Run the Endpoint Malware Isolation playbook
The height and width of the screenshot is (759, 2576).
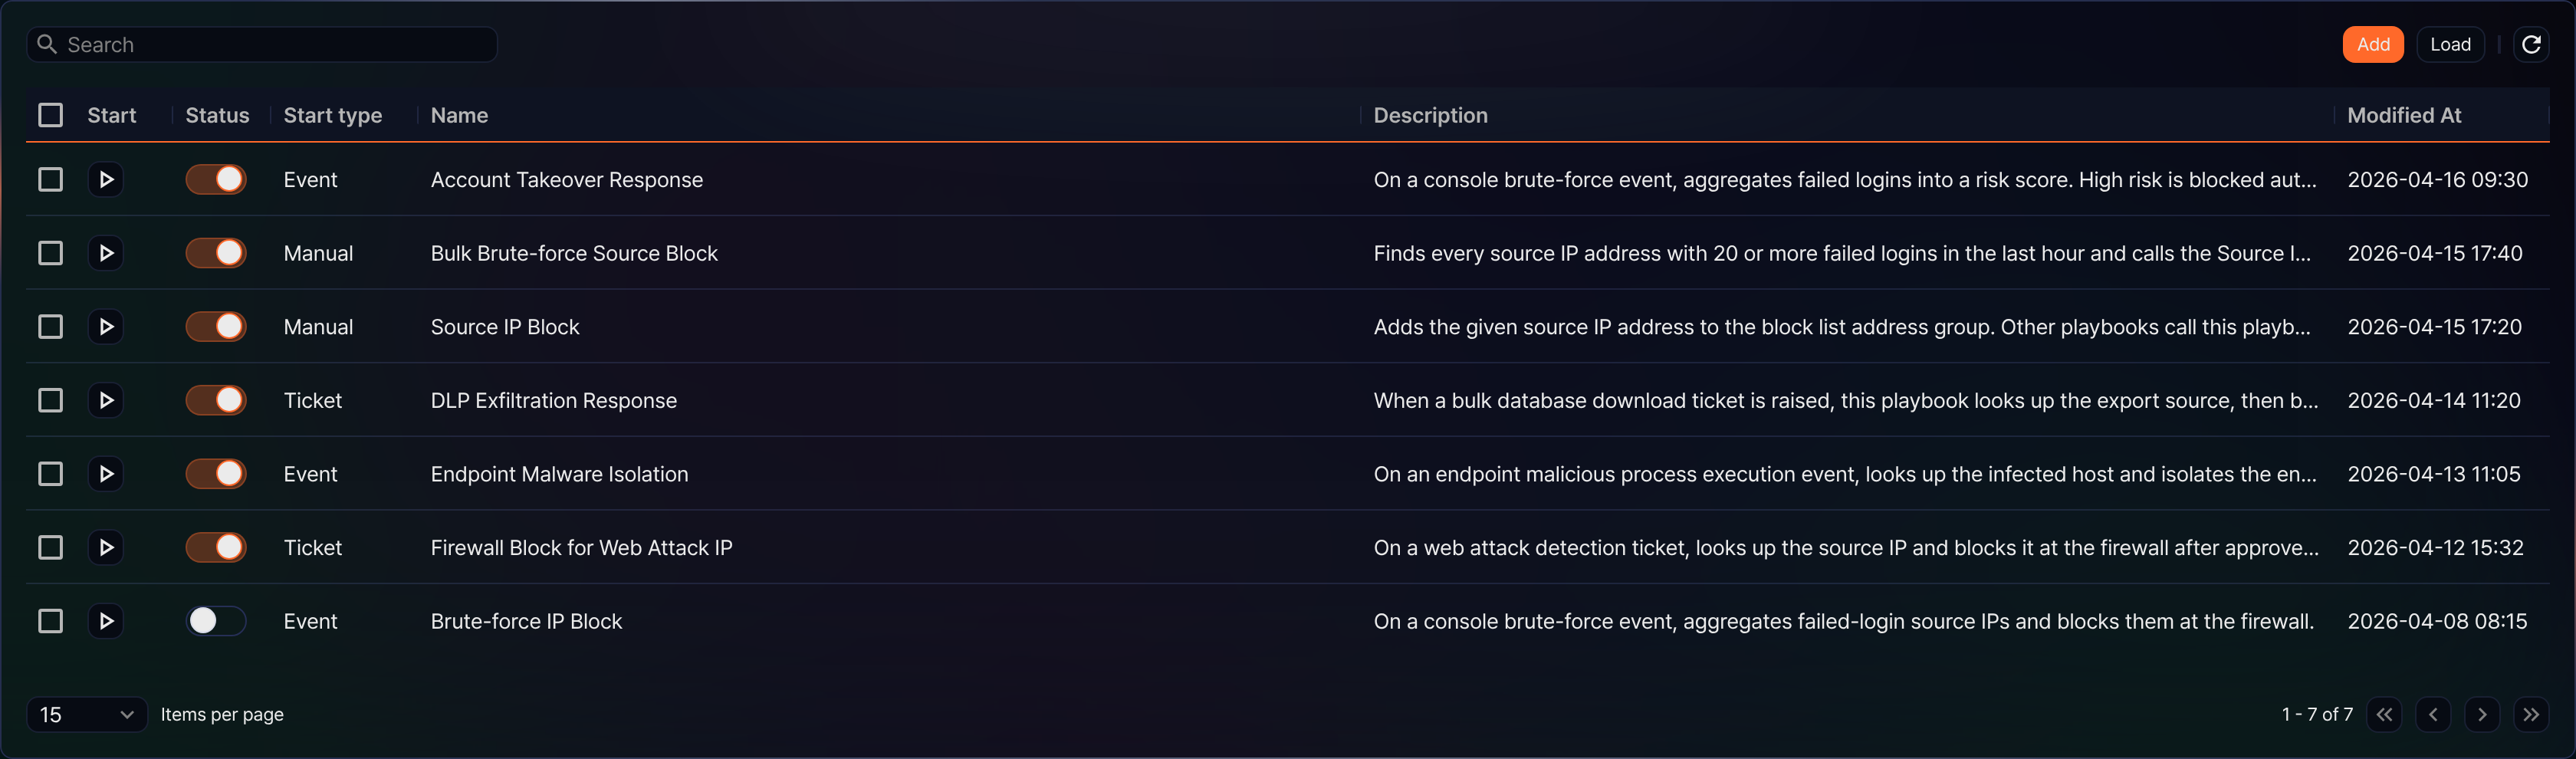click(x=106, y=474)
